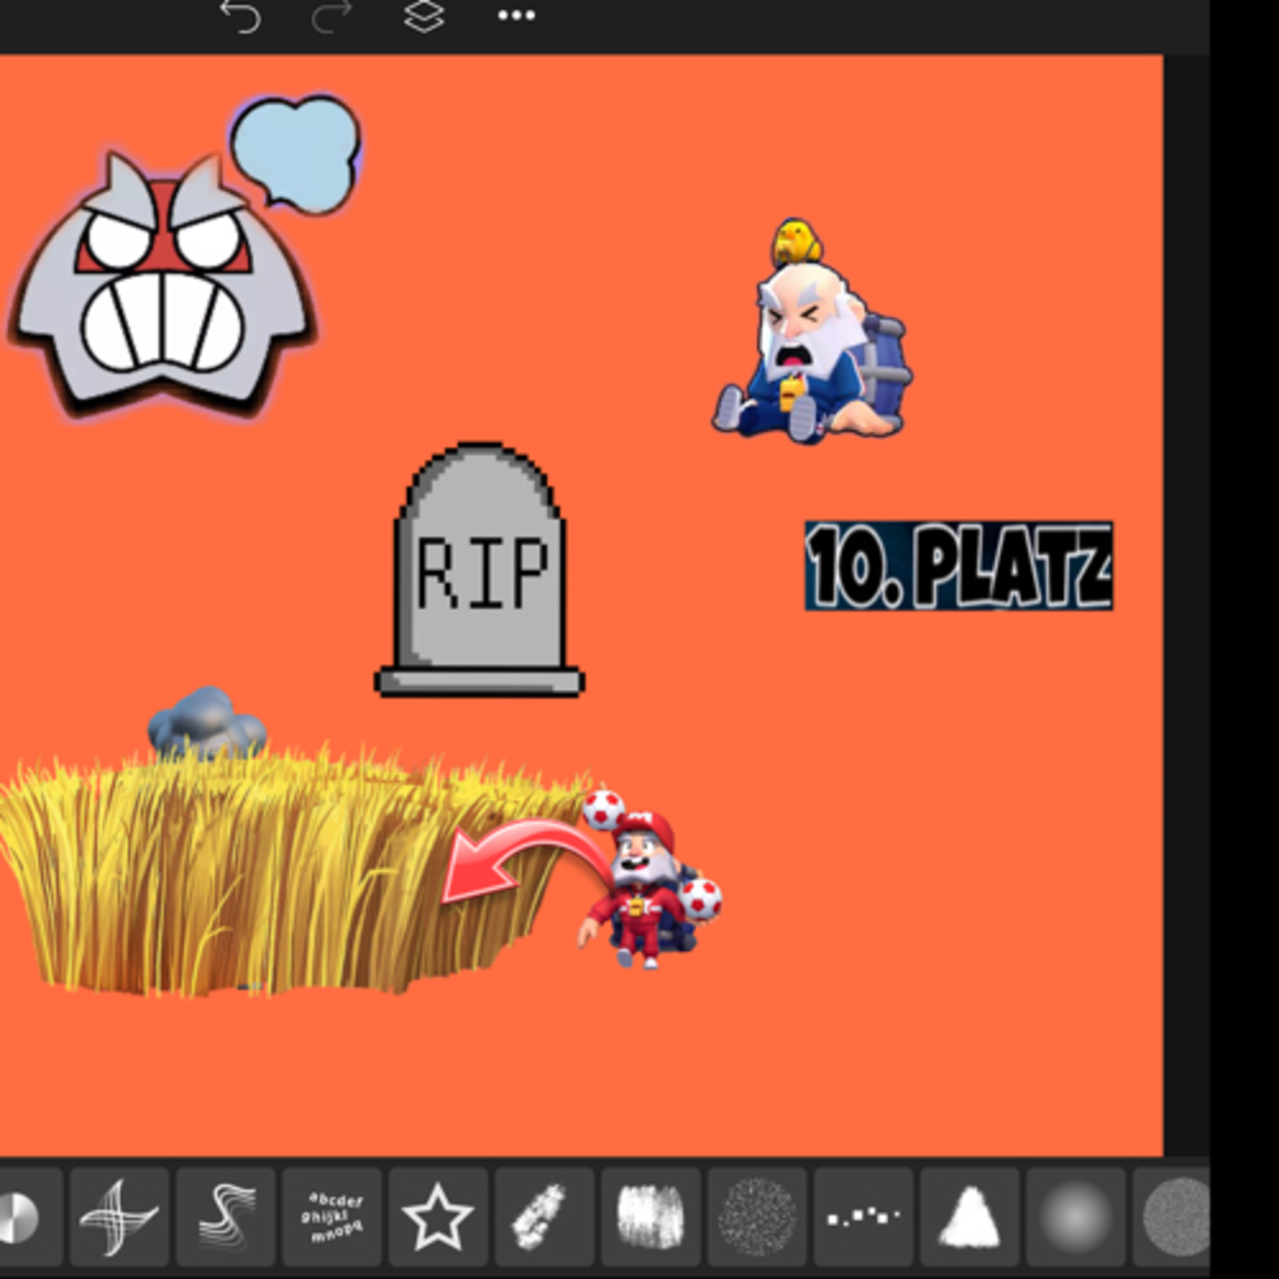Select the splatter stamp brush
1279x1279 pixels.
click(545, 1217)
